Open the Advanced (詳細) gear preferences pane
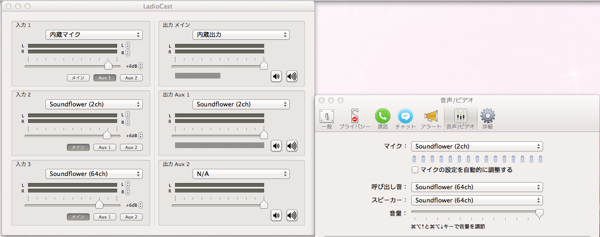The height and width of the screenshot is (237, 600). coord(488,119)
